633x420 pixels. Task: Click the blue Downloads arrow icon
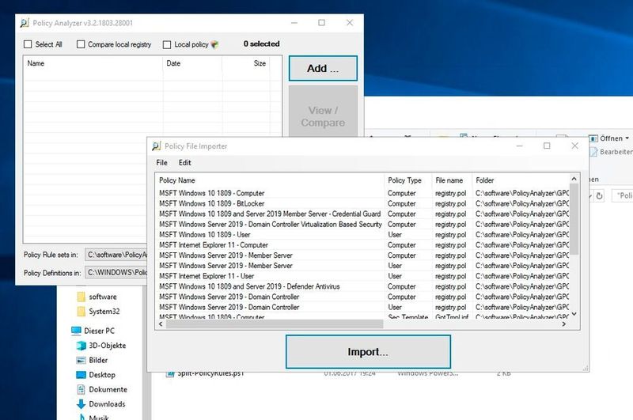81,404
